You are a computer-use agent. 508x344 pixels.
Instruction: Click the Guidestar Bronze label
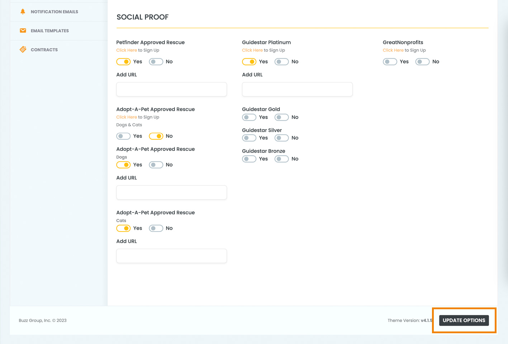264,151
